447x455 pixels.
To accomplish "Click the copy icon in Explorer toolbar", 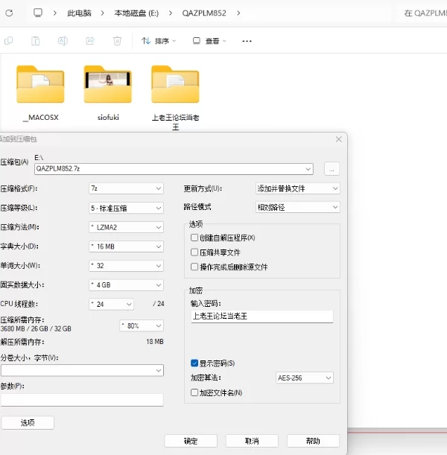I will [9, 41].
